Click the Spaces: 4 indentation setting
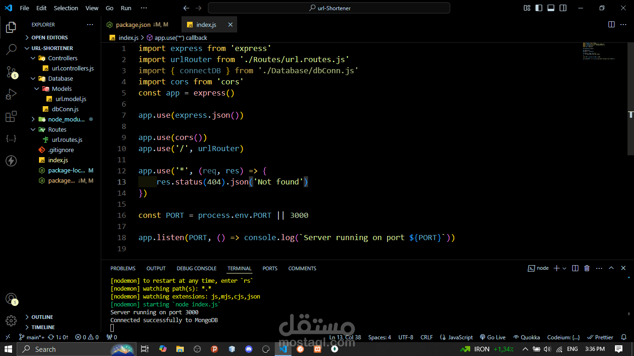The image size is (634, 356). tap(380, 337)
